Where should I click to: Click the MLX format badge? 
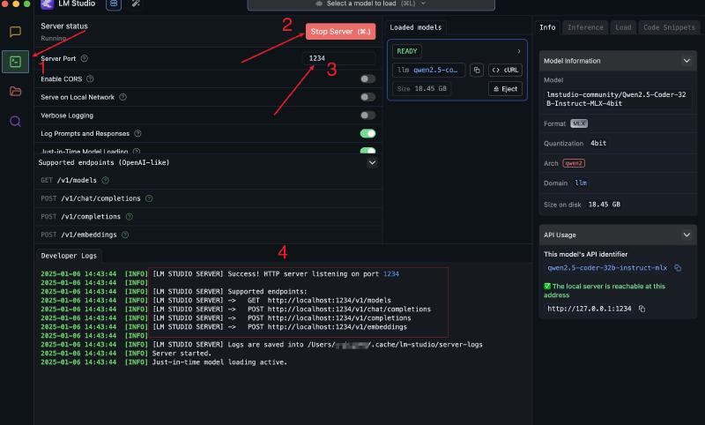pos(579,123)
